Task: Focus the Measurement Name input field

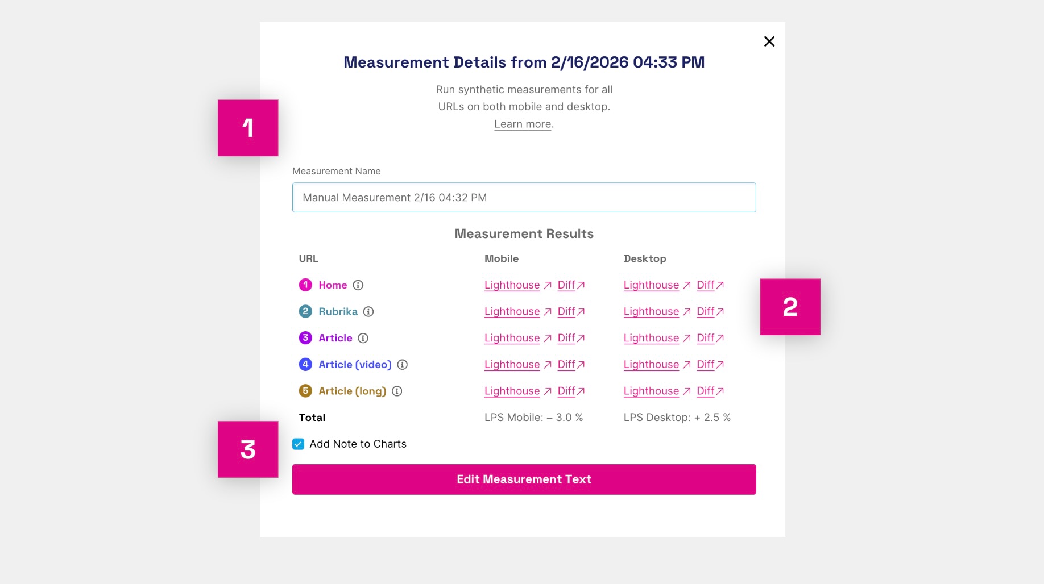Action: click(x=524, y=198)
